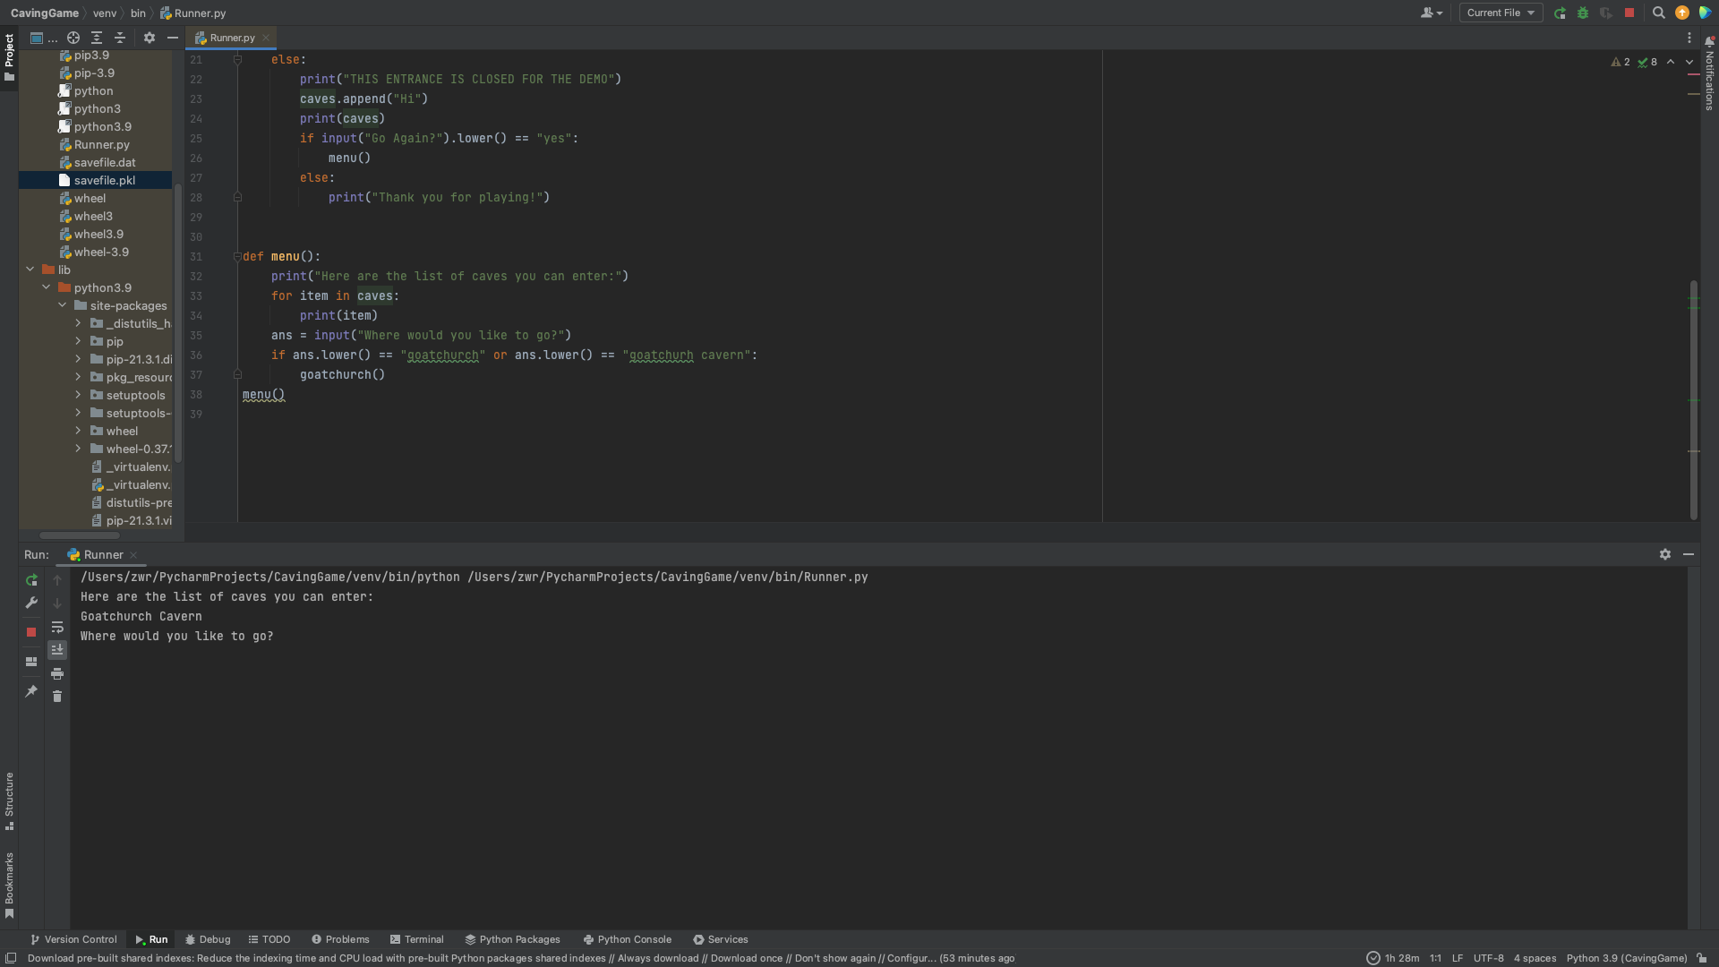Collapse the lib folder in project tree

(x=30, y=270)
